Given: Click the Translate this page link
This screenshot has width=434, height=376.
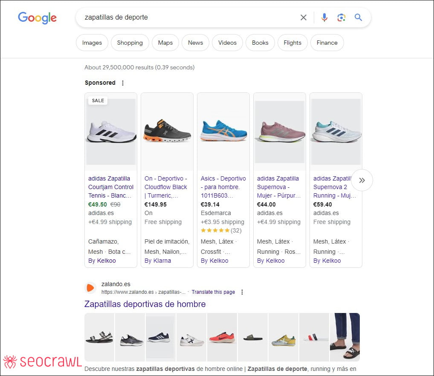Looking at the screenshot, I should pos(213,292).
